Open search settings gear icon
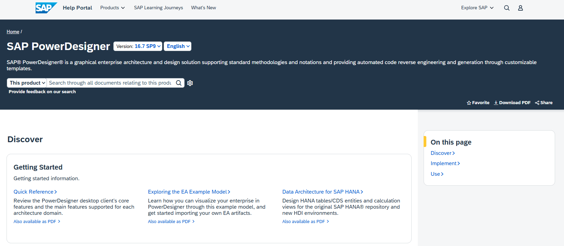This screenshot has width=564, height=246. 190,83
